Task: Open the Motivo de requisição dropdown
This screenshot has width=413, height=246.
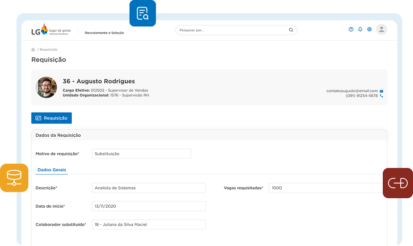Action: pyautogui.click(x=141, y=154)
